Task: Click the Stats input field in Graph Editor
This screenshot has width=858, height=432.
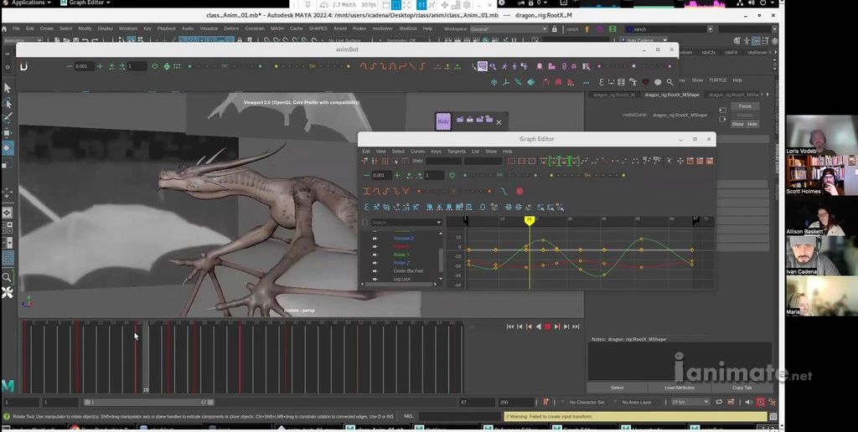Action: 444,161
